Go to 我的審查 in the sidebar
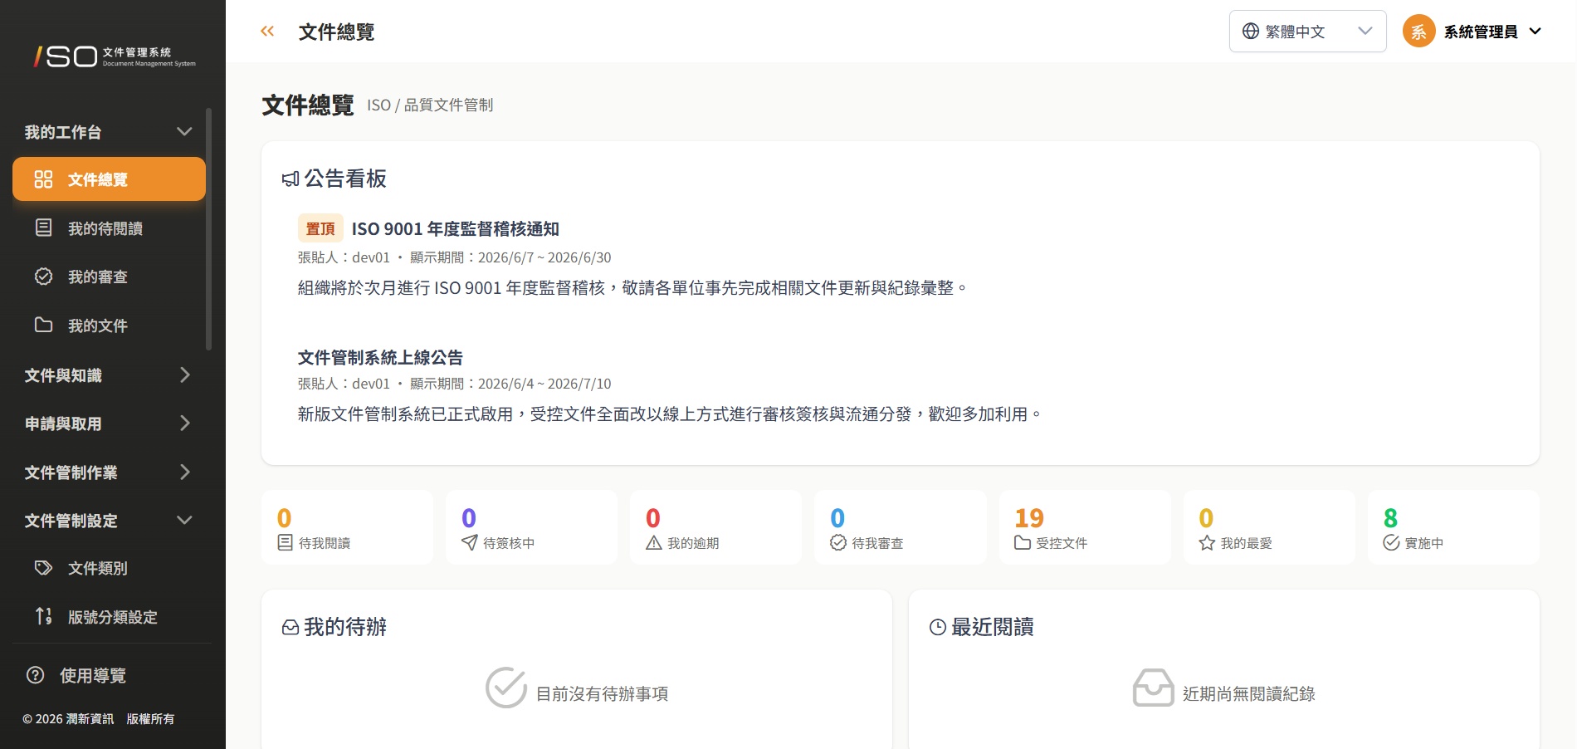 coord(109,277)
